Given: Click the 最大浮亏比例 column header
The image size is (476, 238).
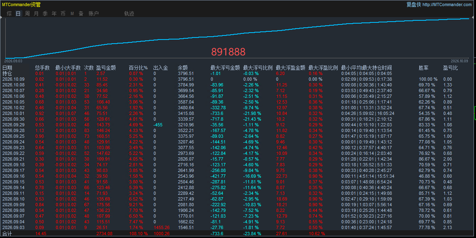Looking at the screenshot, I should [258, 68].
